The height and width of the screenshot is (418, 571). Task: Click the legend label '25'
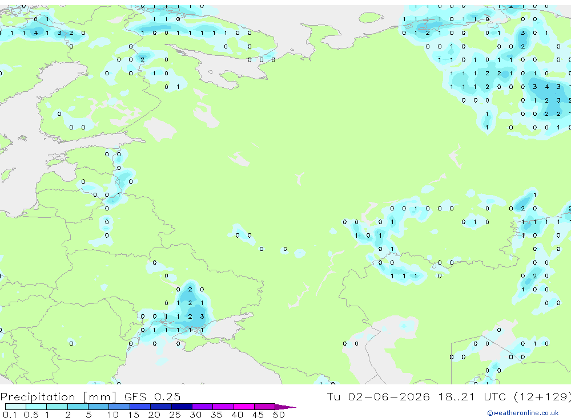click(x=175, y=415)
